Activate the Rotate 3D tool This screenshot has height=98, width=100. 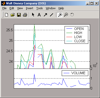point(72,15)
